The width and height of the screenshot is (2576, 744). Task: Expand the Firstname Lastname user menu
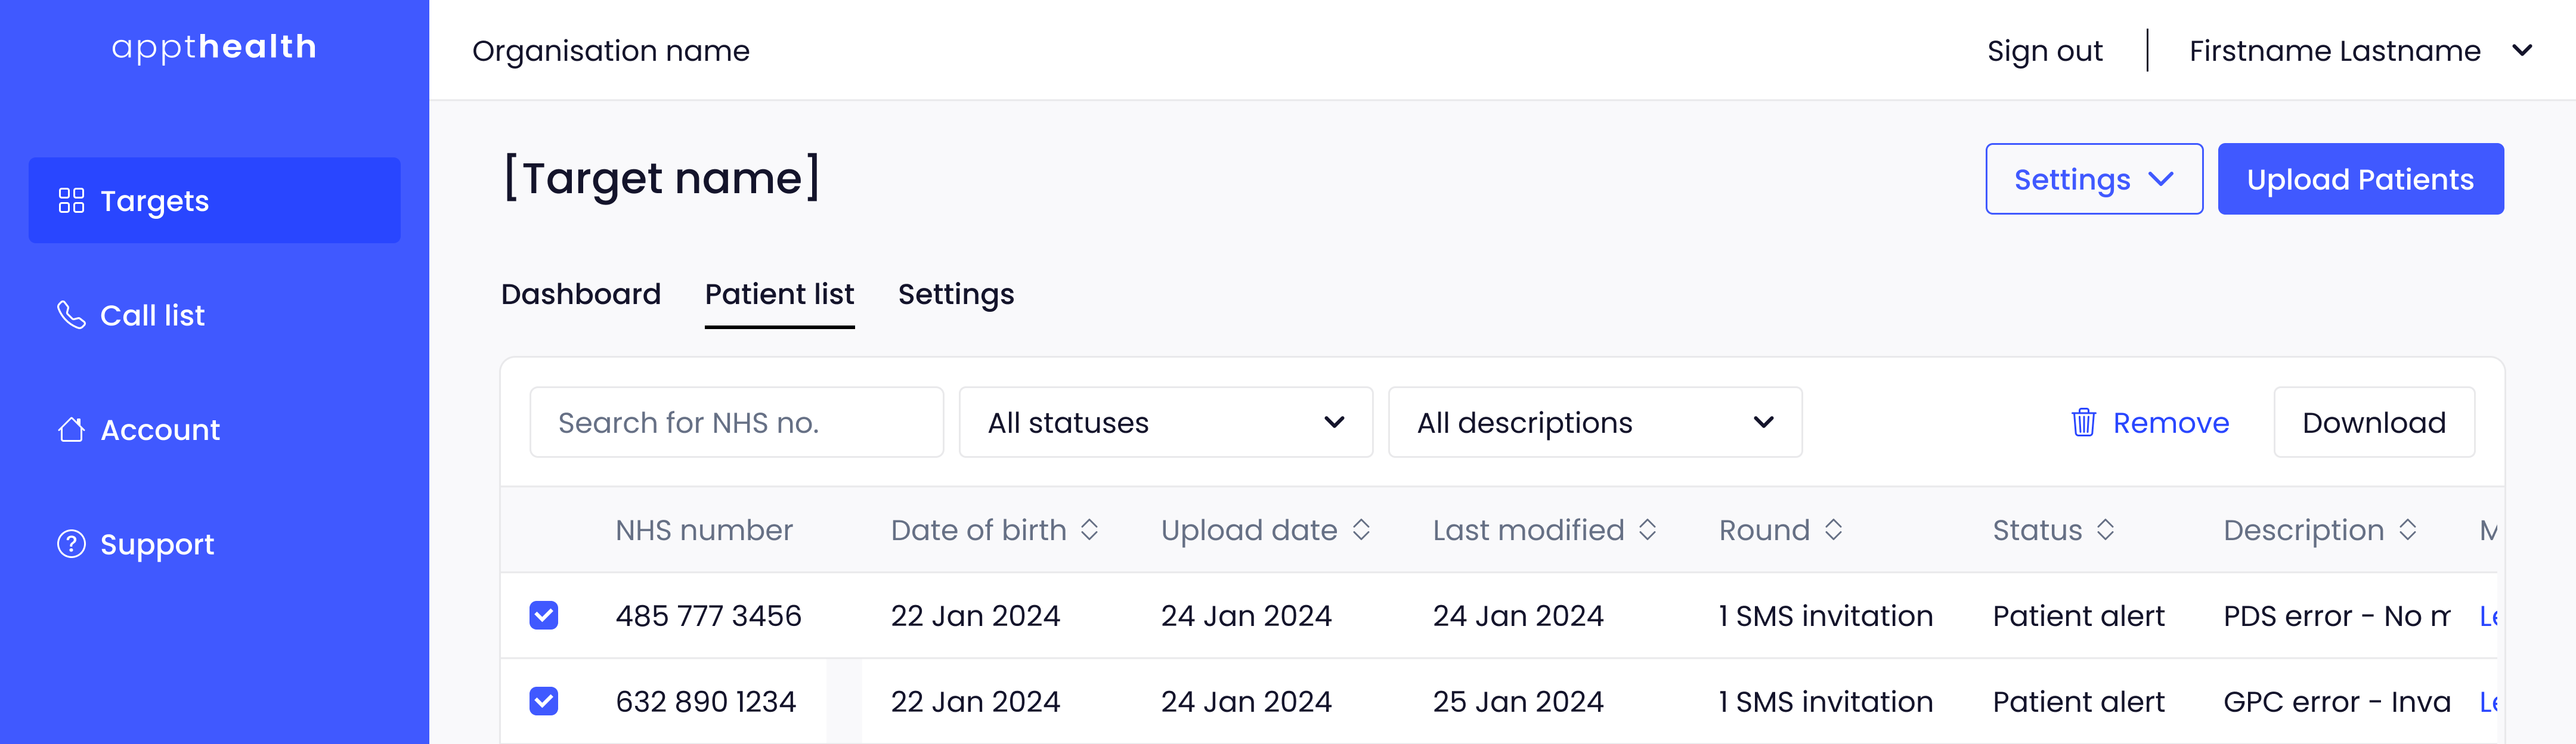click(2361, 51)
